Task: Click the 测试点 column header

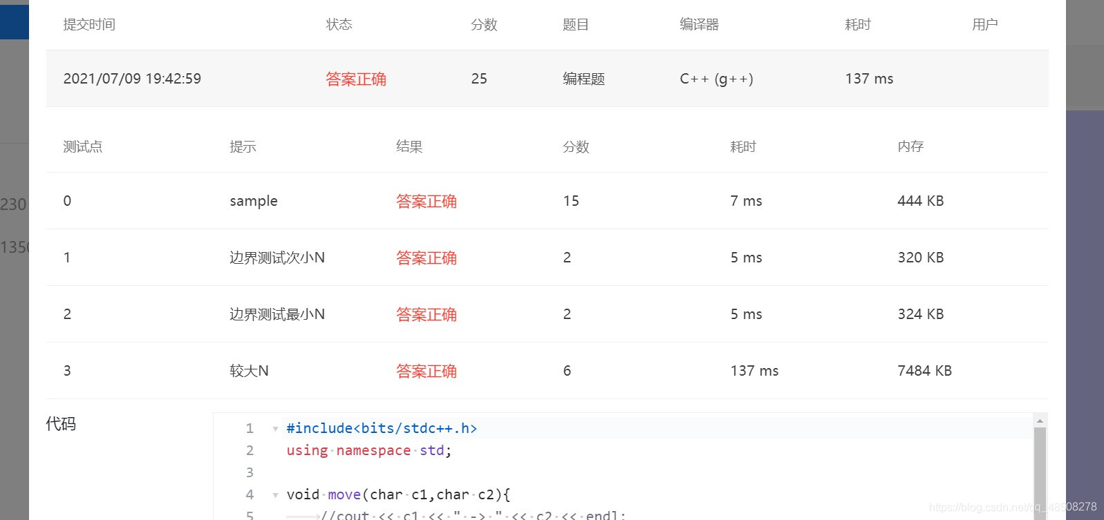Action: tap(83, 146)
